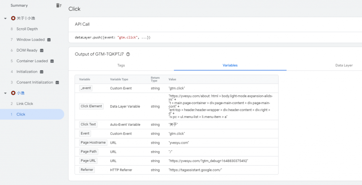Image resolution: width=362 pixels, height=185 pixels.
Task: Click the Auto-Event Variable type cell
Action: (125, 125)
